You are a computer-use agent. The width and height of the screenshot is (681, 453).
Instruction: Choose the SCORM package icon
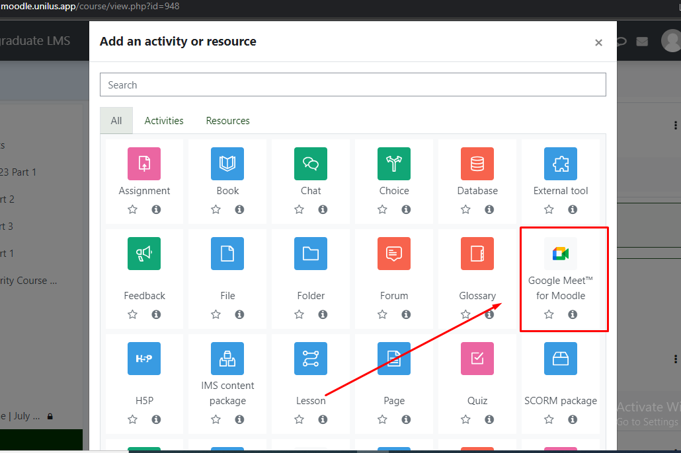click(561, 359)
